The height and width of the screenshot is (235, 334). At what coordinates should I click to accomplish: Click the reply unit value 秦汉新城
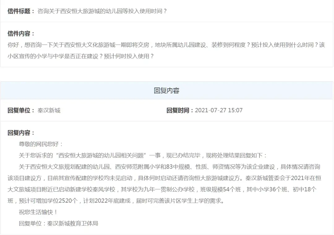[49, 110]
